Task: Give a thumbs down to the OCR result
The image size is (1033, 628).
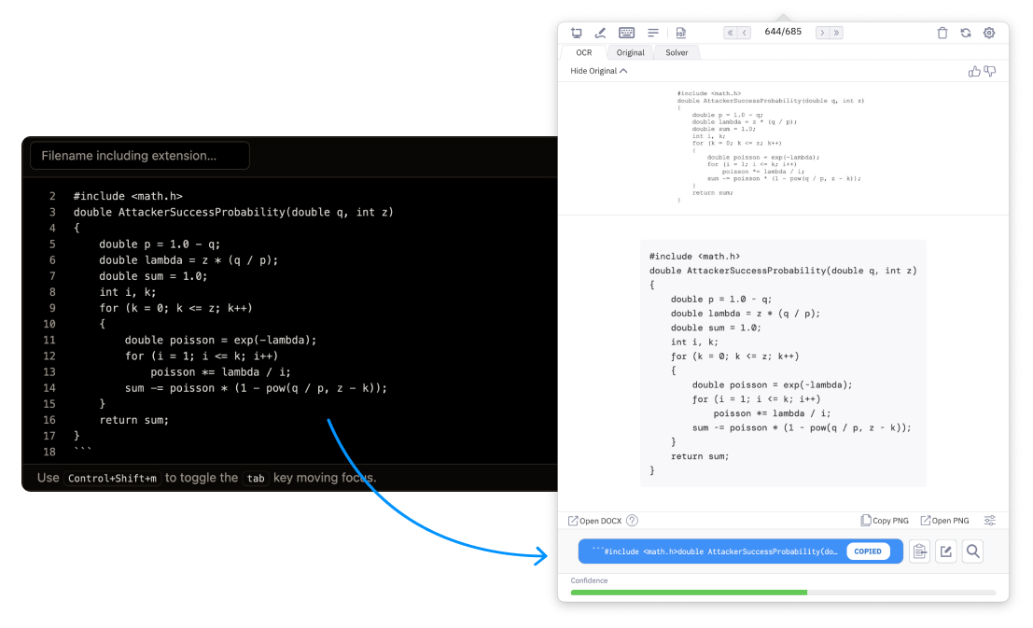Action: 989,71
